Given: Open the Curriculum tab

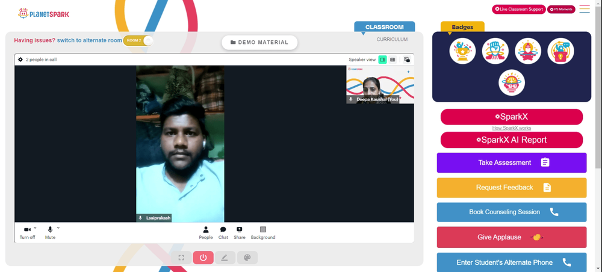Looking at the screenshot, I should click(392, 39).
